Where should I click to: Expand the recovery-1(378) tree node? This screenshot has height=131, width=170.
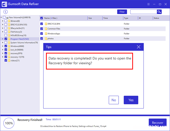3,57
